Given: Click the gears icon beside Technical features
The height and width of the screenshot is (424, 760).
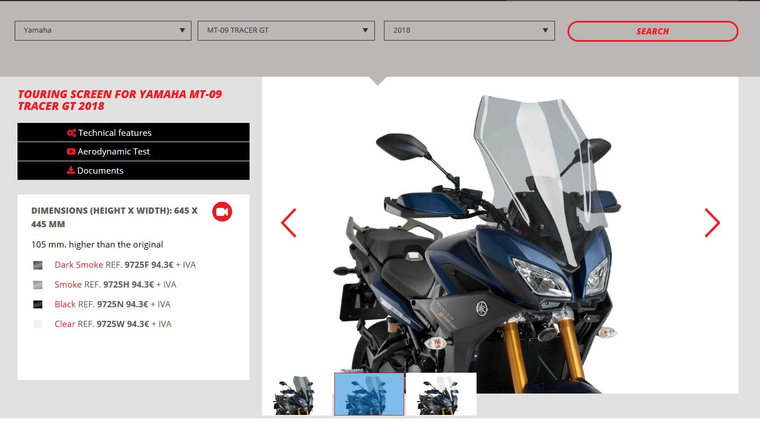Looking at the screenshot, I should coord(71,133).
